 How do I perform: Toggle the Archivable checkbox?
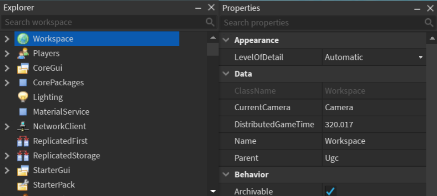tap(330, 191)
